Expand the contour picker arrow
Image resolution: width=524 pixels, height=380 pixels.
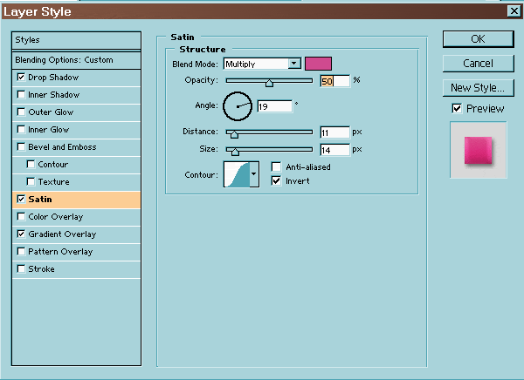coord(254,174)
